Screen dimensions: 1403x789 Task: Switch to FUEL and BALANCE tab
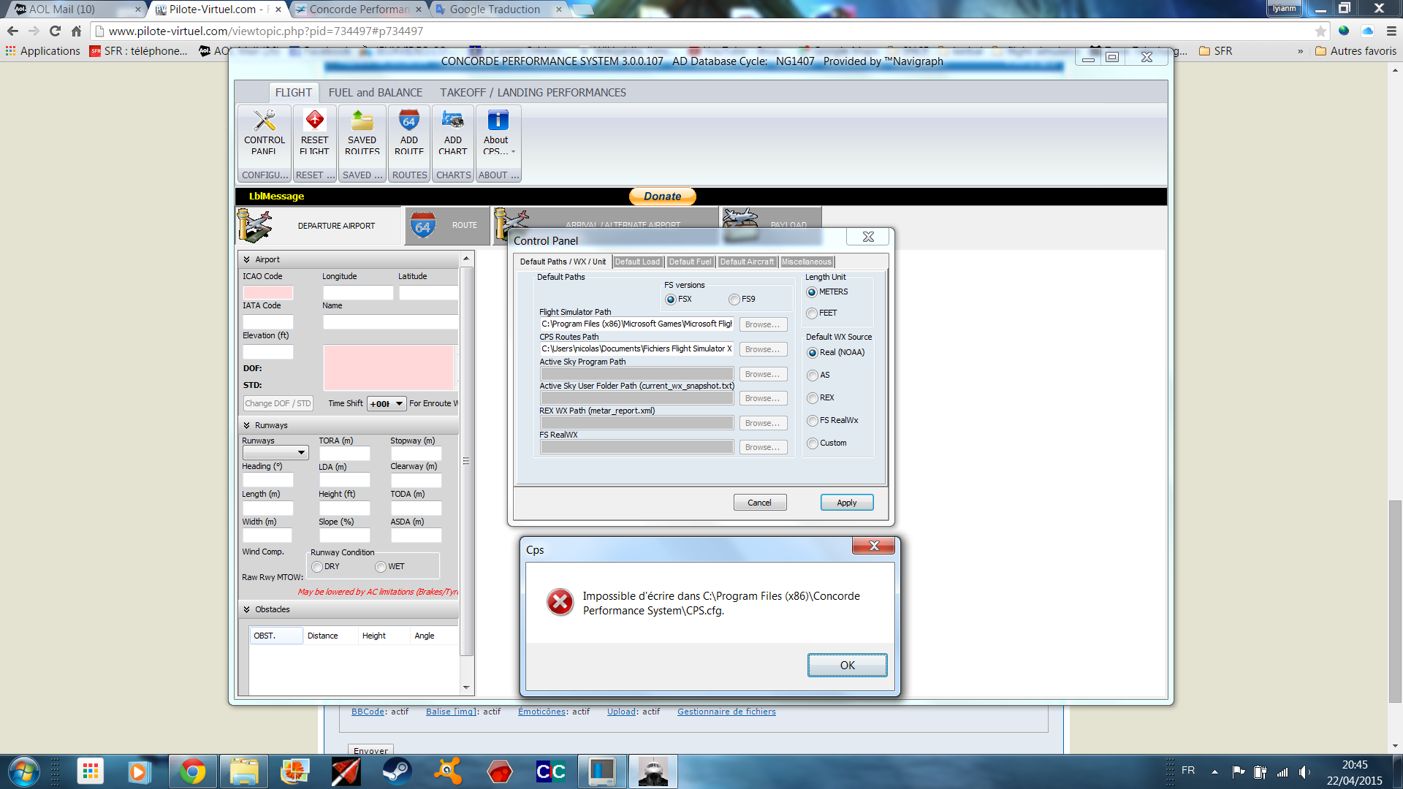click(375, 93)
